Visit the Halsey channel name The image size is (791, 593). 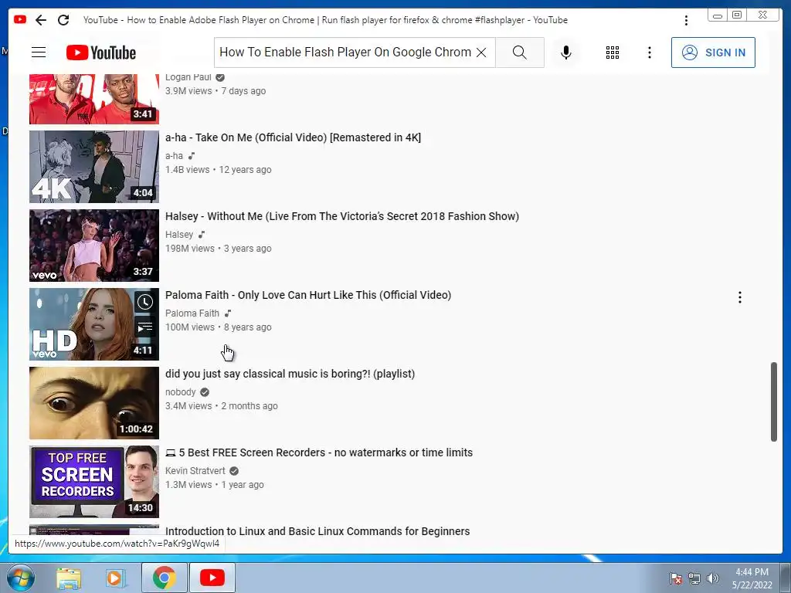tap(179, 235)
